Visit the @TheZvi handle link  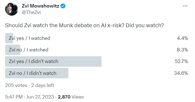tap(31, 12)
